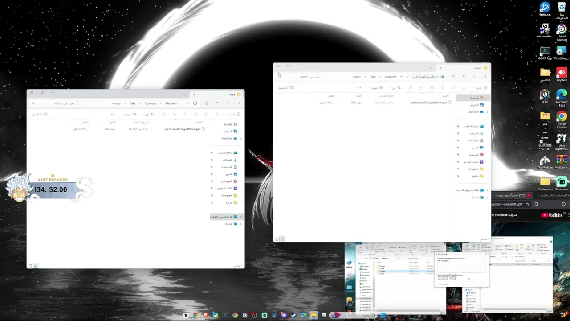Open the Microsoft Edge desktop shortcut
Image resolution: width=570 pixels, height=321 pixels.
click(x=562, y=97)
